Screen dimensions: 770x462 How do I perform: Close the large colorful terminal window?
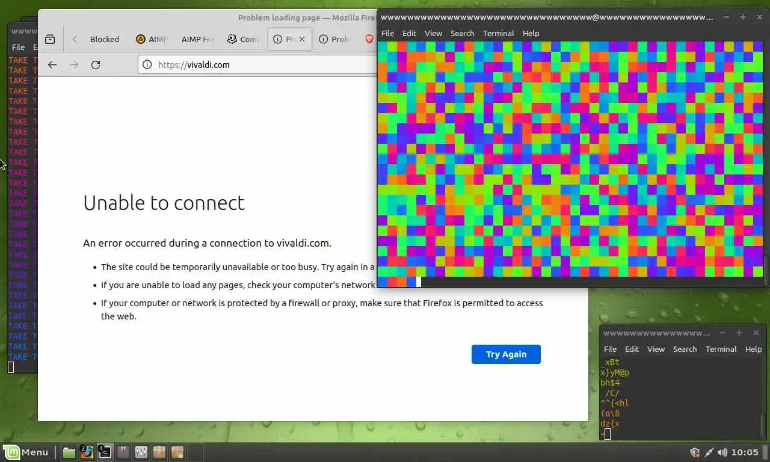coord(759,17)
